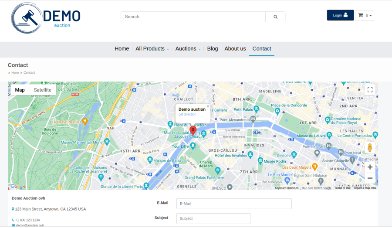Screen dimensions: 392x228
Task: Click the get direction link
Action: click(x=187, y=114)
